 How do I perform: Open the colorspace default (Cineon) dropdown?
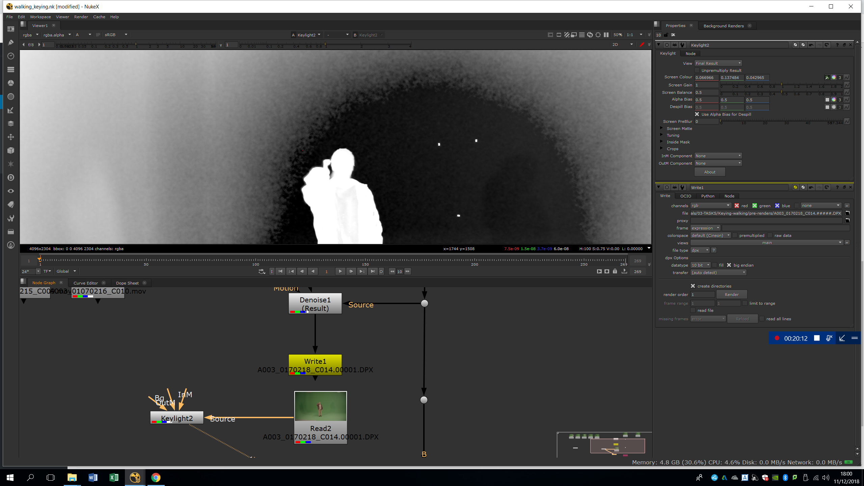tap(710, 236)
